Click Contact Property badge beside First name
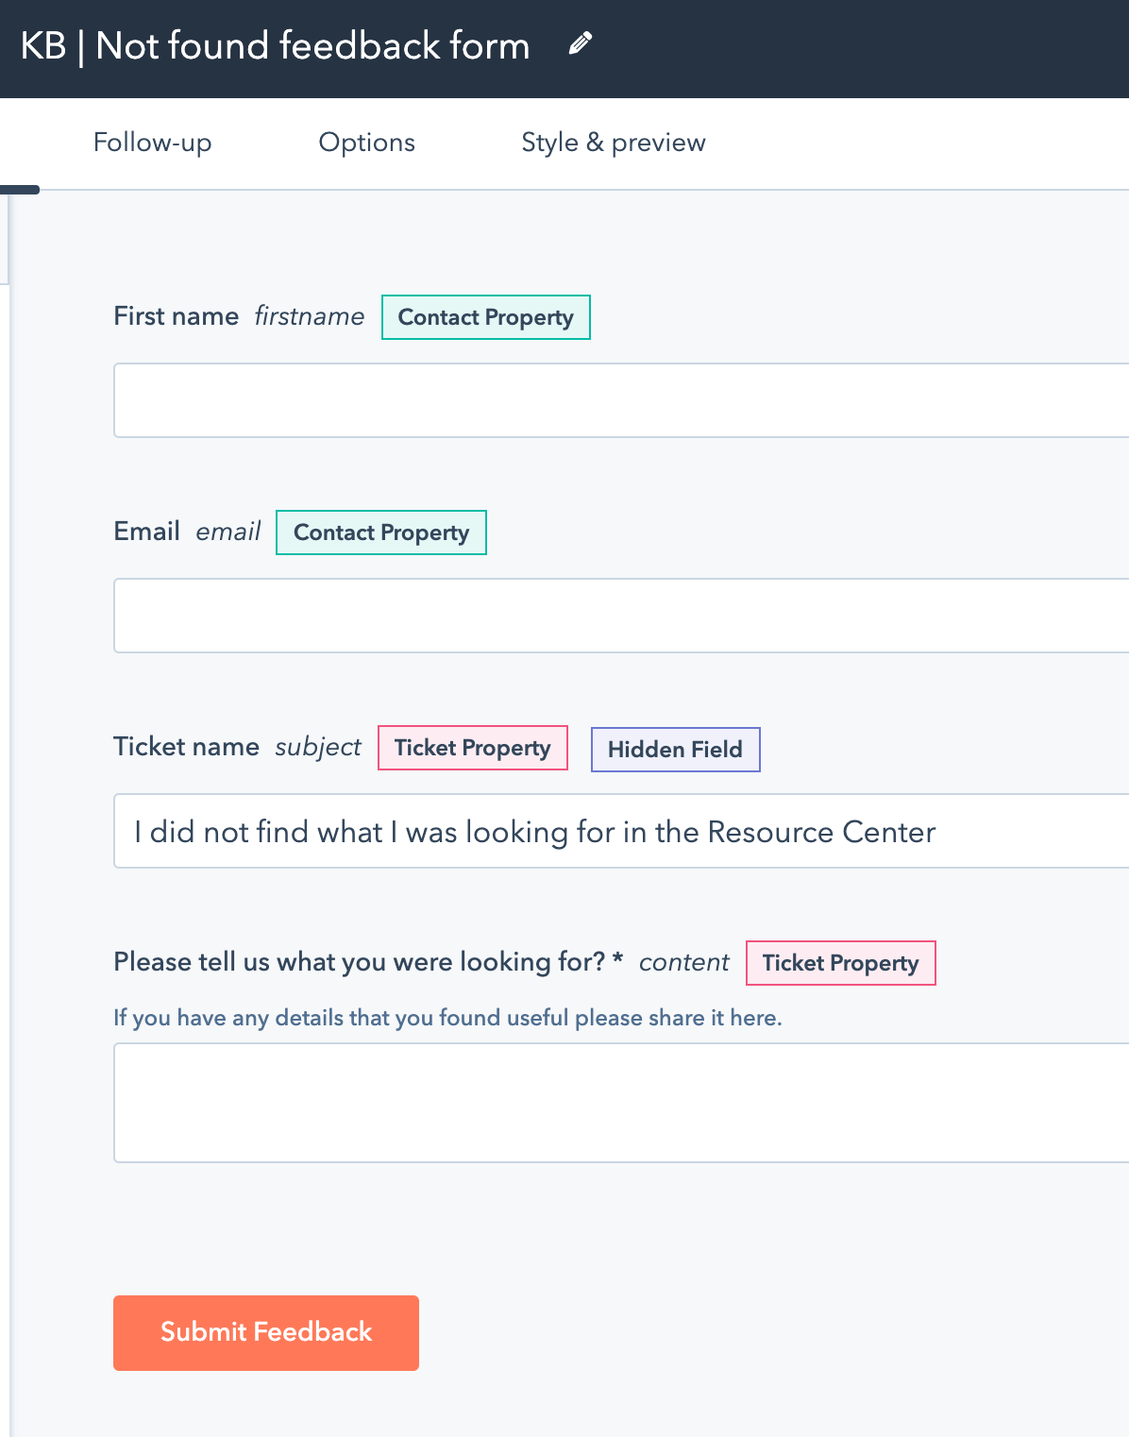 [x=485, y=317]
